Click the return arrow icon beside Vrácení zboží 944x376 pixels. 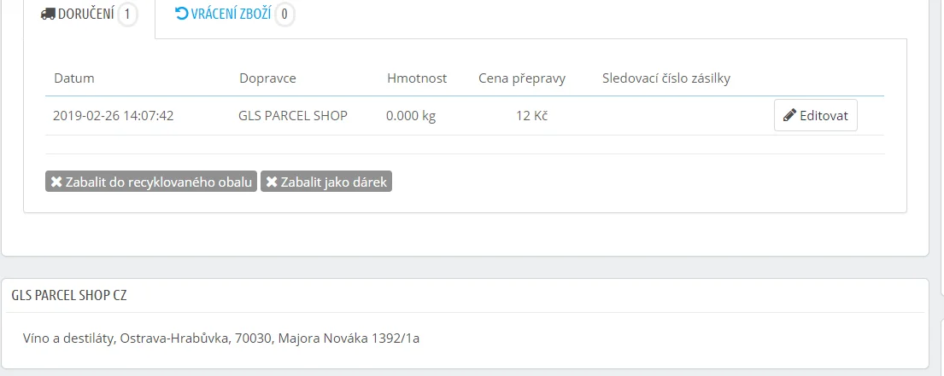[182, 14]
